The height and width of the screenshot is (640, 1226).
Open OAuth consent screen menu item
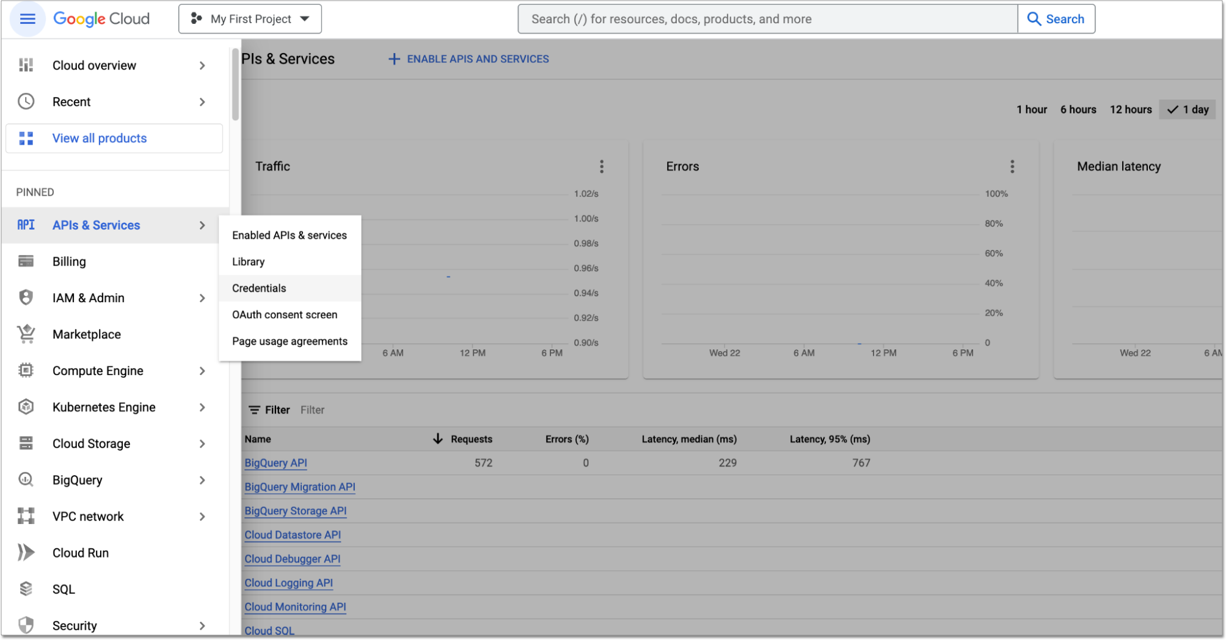[x=284, y=315]
